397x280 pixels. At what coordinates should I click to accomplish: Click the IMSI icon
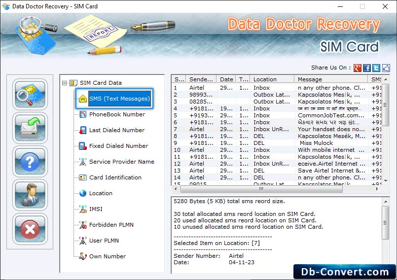pos(82,209)
